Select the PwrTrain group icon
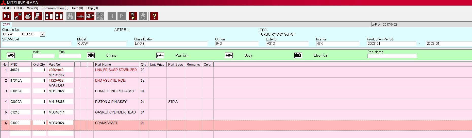Viewport: 472px width, 138px height. coord(160,55)
